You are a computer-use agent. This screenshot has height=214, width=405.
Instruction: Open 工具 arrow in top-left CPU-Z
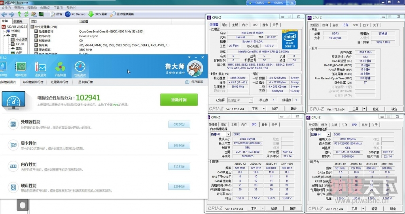click(264, 109)
